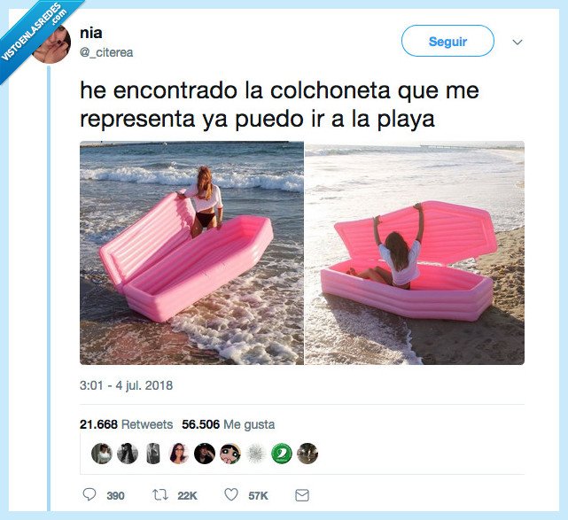Open the Powerpuff cartoon liker avatar

[230, 454]
